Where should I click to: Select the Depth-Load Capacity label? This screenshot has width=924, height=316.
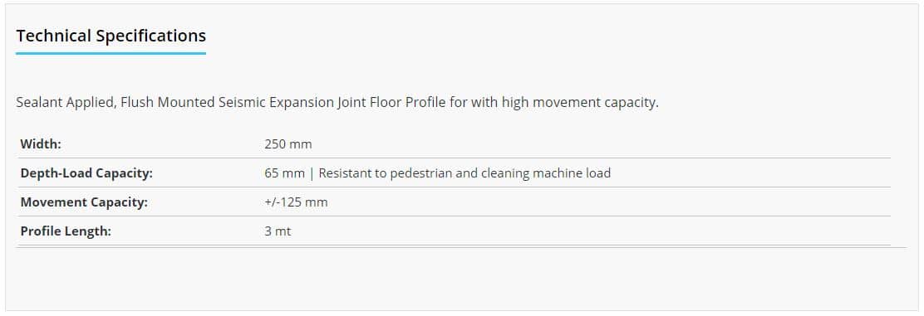click(x=86, y=173)
